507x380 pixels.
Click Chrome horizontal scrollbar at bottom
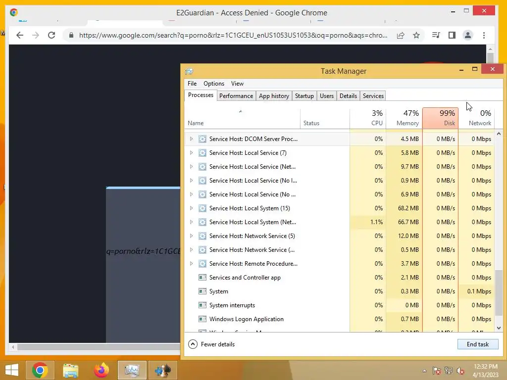point(99,347)
